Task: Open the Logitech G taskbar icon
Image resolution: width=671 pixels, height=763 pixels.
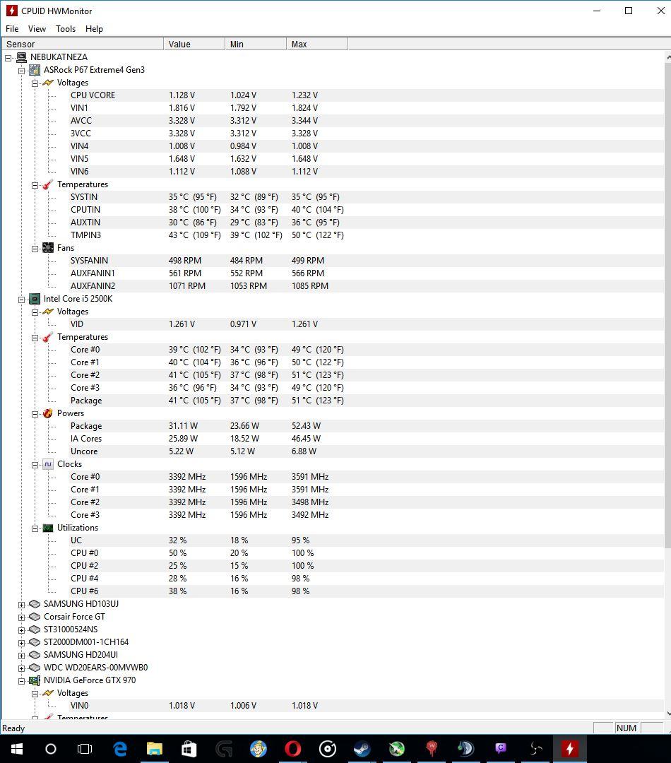Action: [223, 749]
